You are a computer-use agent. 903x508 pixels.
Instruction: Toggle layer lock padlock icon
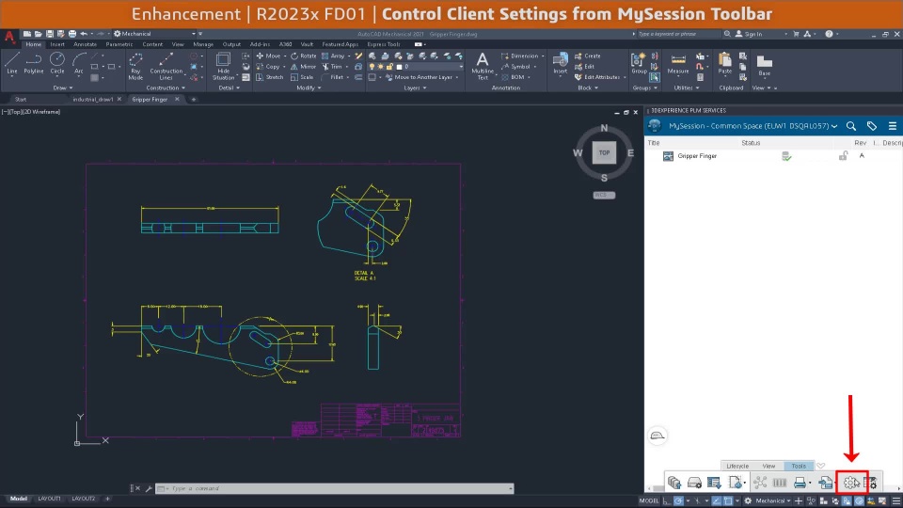tap(389, 67)
